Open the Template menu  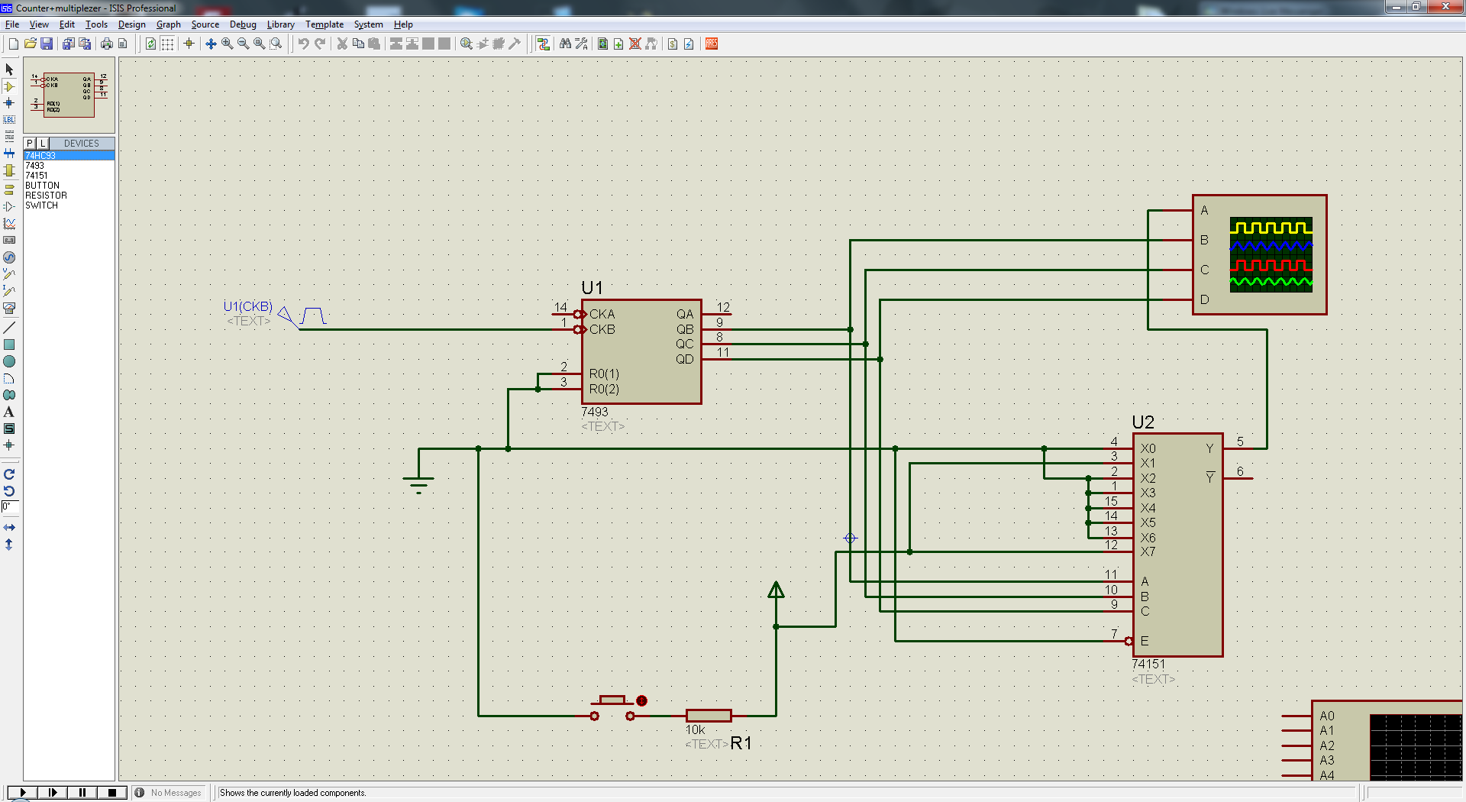coord(324,24)
